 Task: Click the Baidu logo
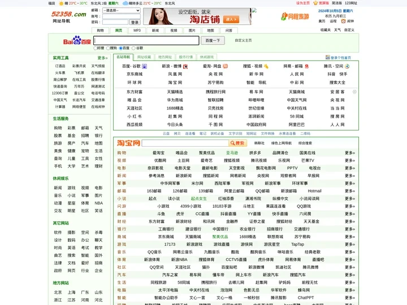point(77,41)
